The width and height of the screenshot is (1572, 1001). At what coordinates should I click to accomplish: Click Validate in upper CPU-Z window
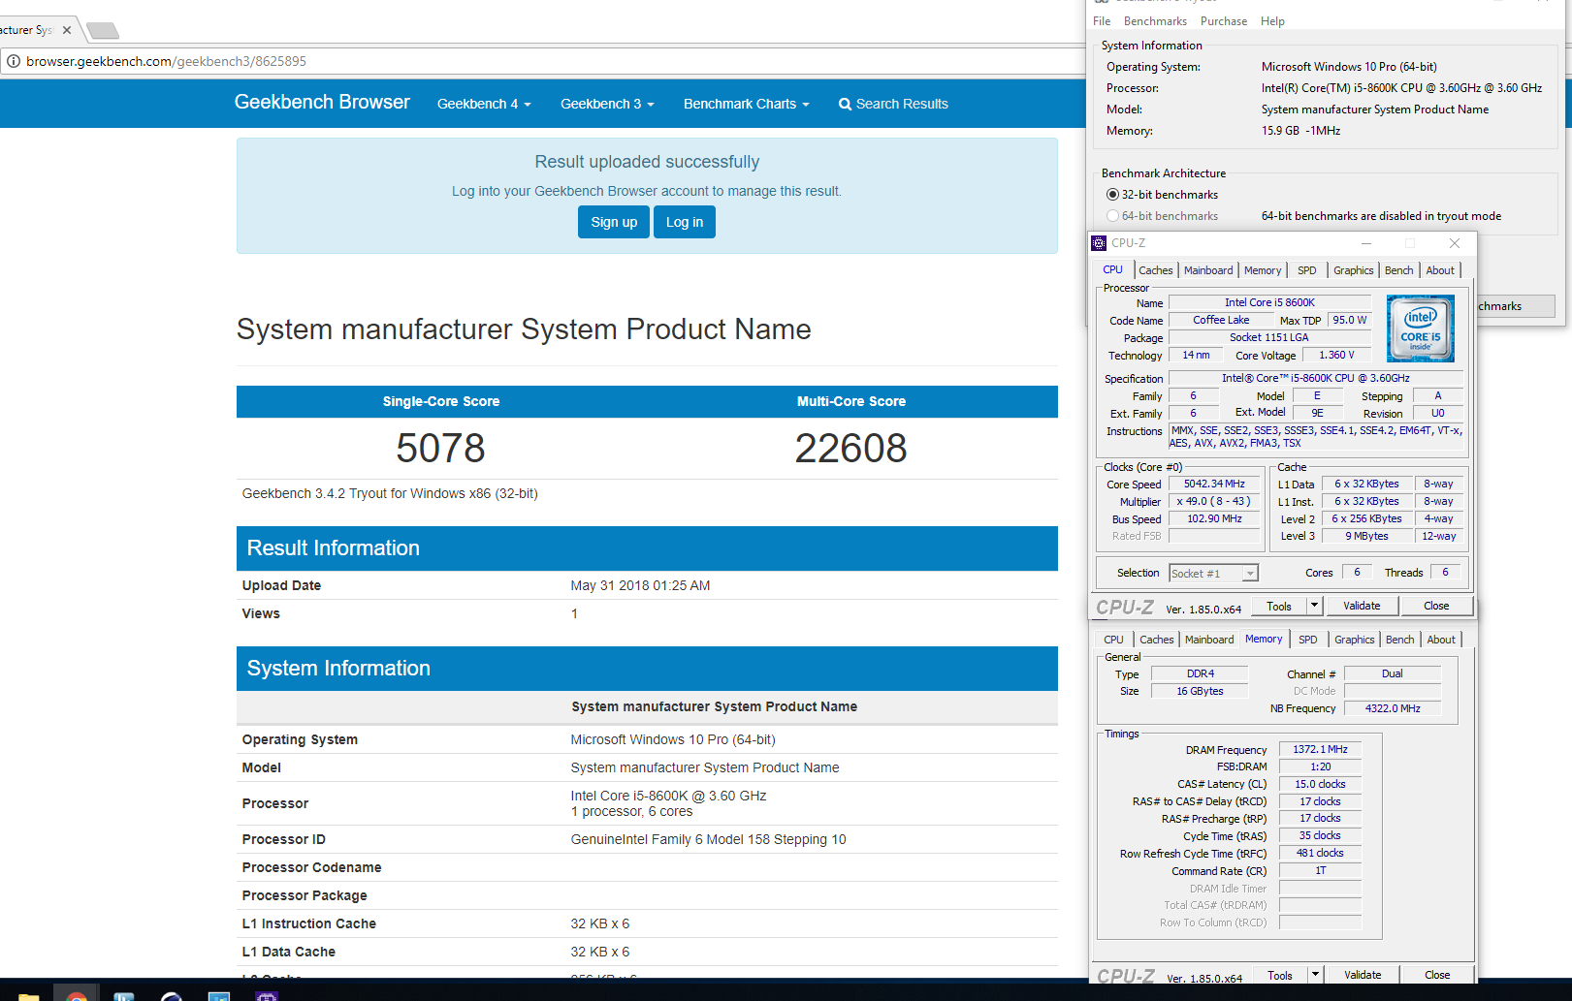click(1362, 606)
